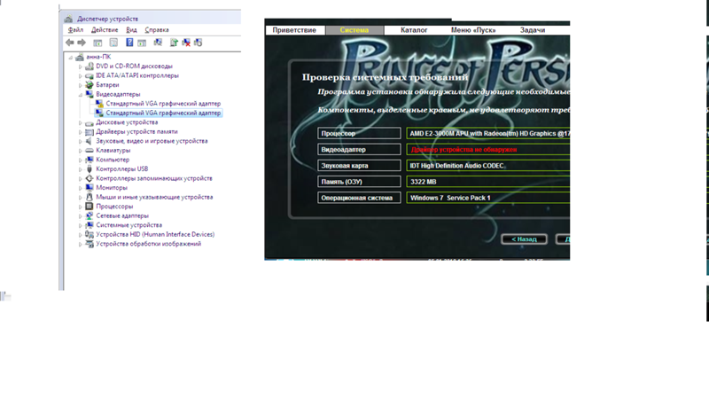Expand the Компьютер node
This screenshot has width=709, height=399.
tap(81, 160)
